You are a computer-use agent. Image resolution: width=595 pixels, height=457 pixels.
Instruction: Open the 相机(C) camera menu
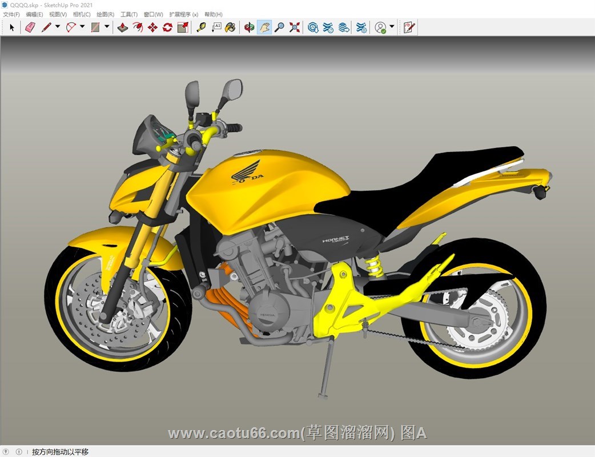(x=82, y=14)
